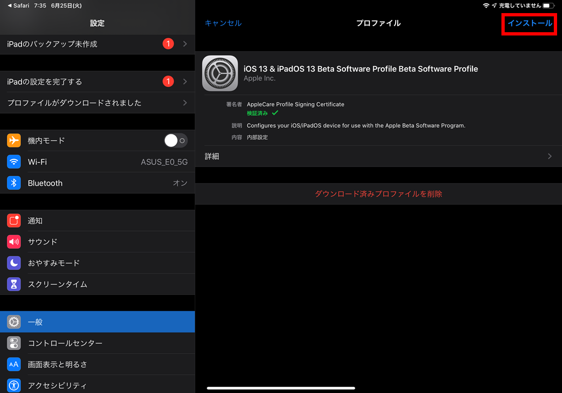Tap the 通知 notifications icon
Viewport: 562px width, 393px height.
(x=14, y=221)
